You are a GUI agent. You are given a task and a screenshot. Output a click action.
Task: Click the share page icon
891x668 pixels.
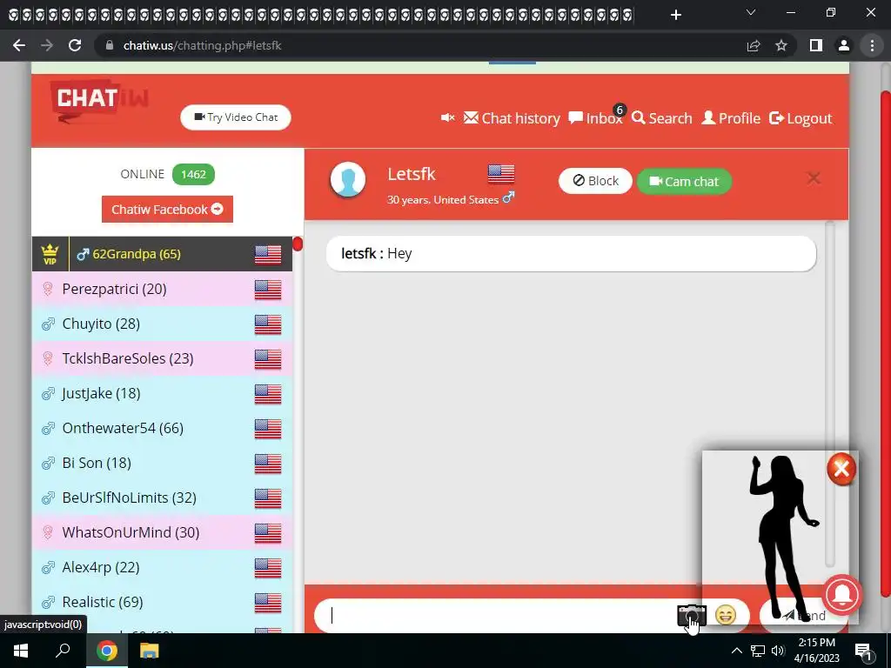tap(754, 45)
